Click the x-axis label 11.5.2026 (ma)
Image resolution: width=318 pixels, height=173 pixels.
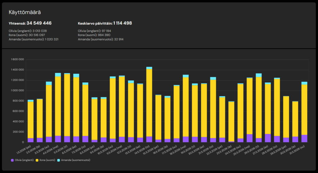click(115, 150)
